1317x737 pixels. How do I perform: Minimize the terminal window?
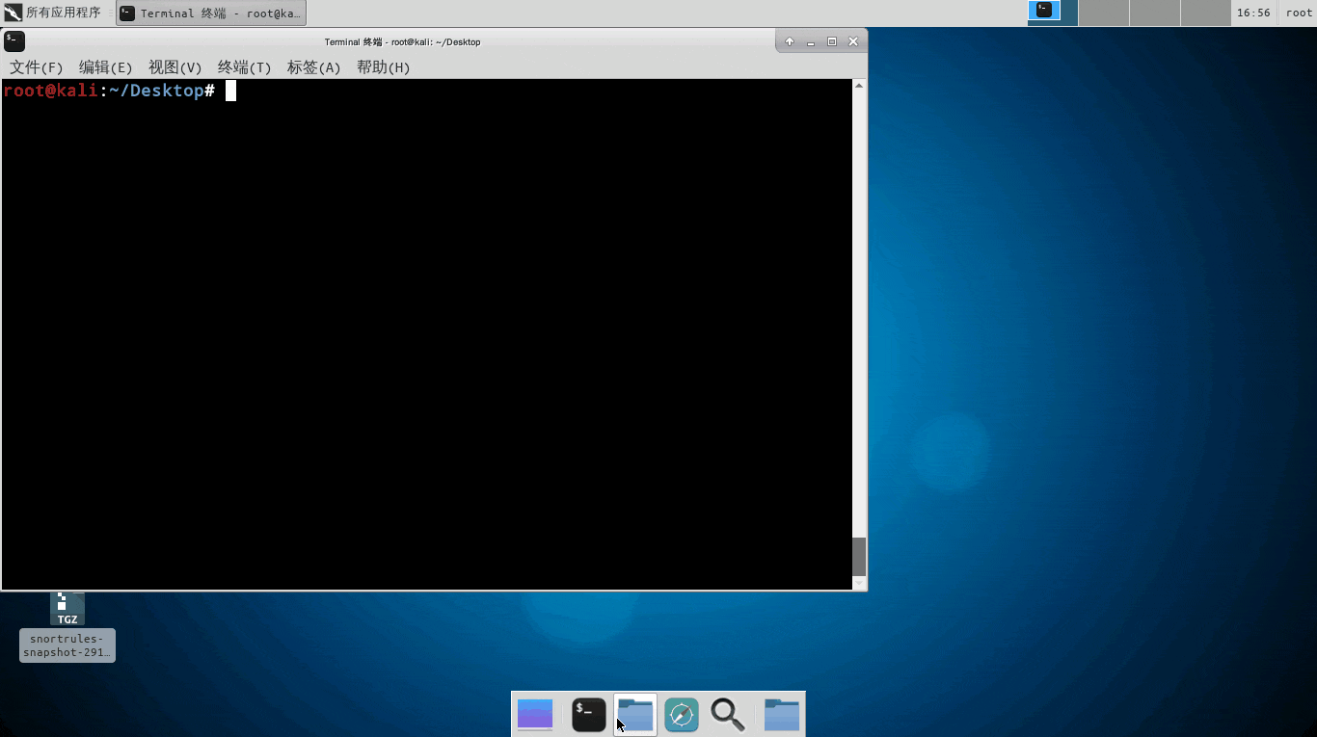tap(811, 41)
